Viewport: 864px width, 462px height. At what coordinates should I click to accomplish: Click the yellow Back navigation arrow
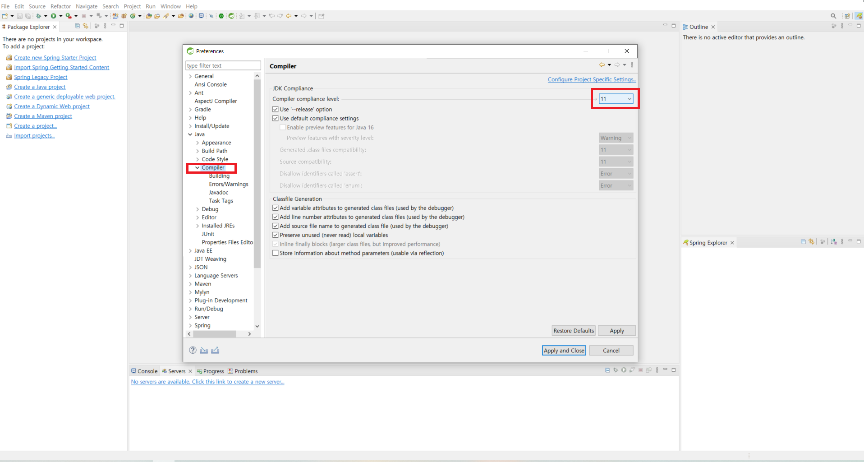[x=289, y=16]
